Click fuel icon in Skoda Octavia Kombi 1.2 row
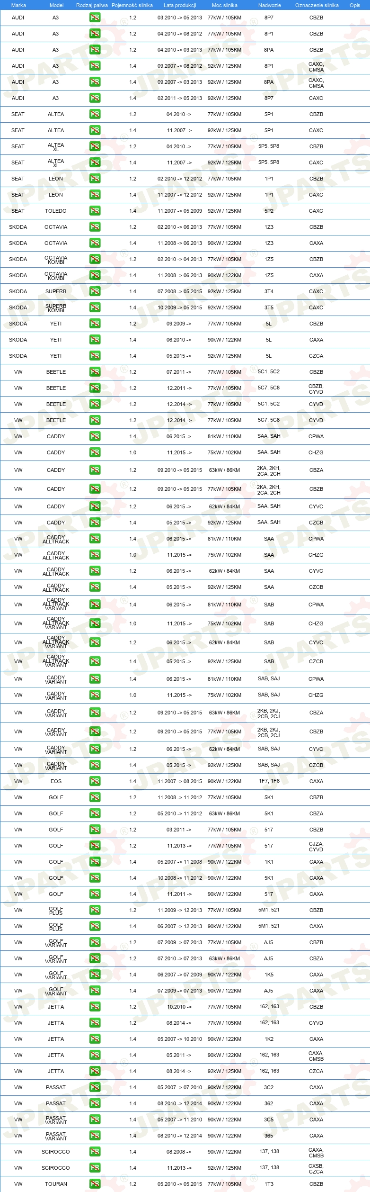Image resolution: width=370 pixels, height=1192 pixels. [95, 259]
